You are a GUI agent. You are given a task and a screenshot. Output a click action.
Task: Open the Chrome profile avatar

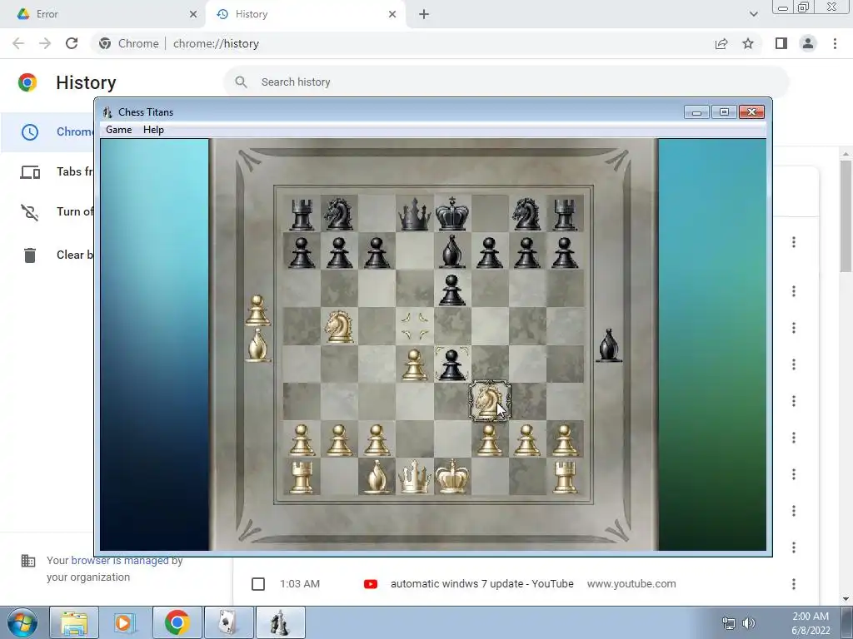(x=808, y=43)
